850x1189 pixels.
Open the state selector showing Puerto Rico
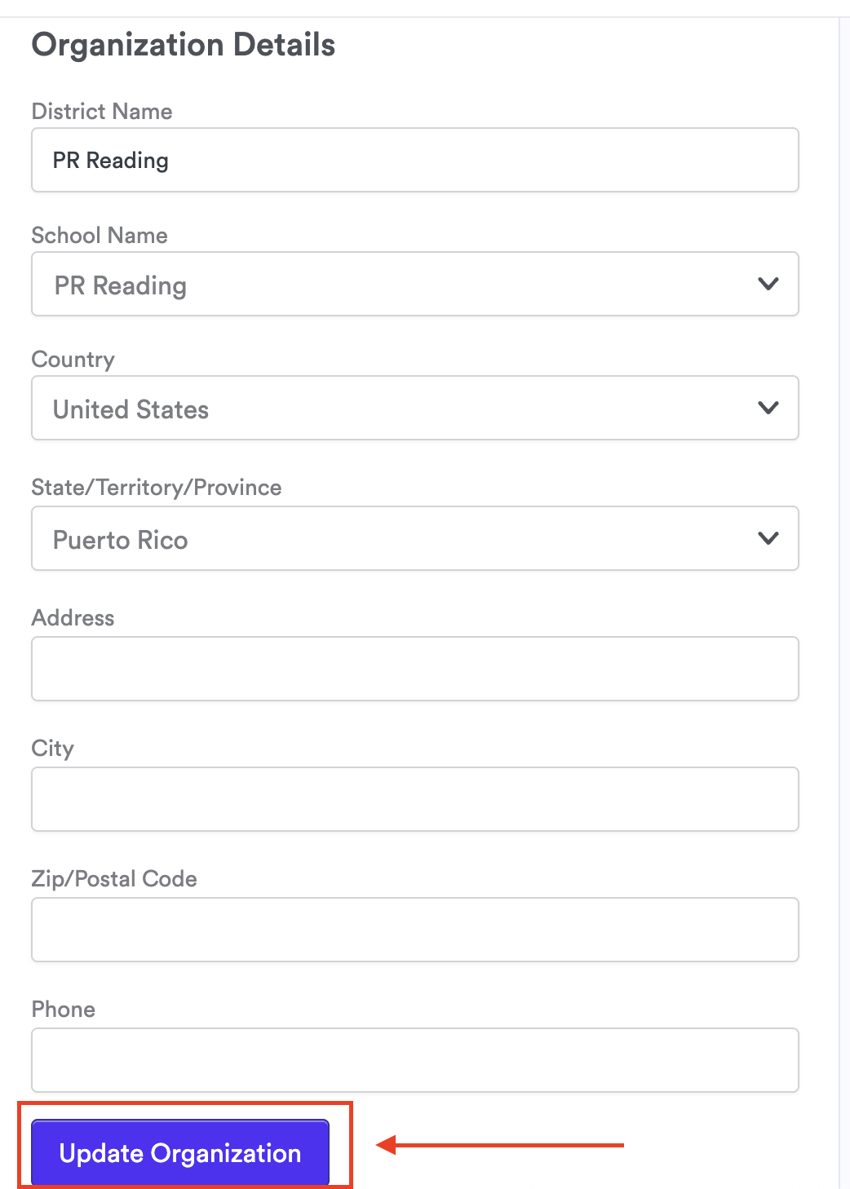coord(392,539)
